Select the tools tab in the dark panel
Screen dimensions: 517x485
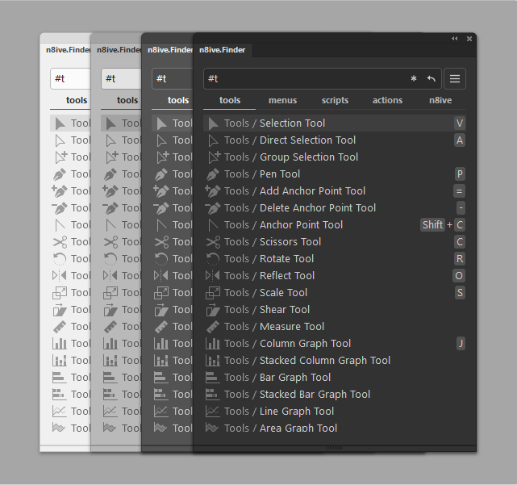point(230,100)
